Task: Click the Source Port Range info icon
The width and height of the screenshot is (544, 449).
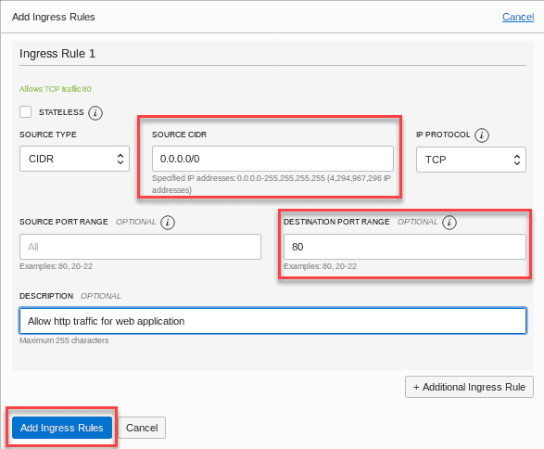Action: [x=168, y=223]
